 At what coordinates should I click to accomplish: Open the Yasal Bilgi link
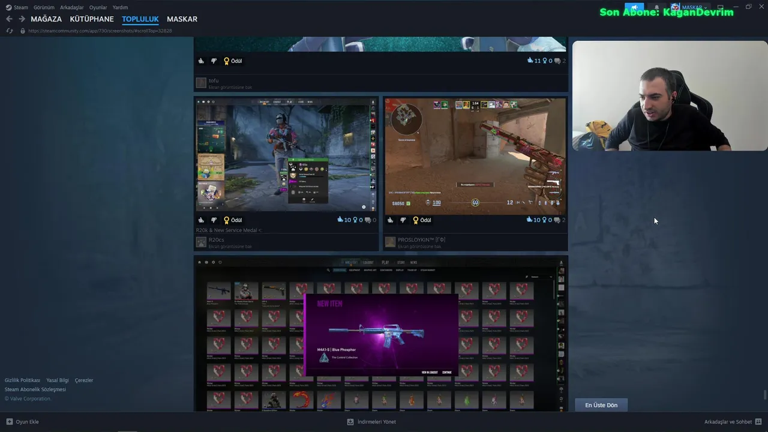58,380
